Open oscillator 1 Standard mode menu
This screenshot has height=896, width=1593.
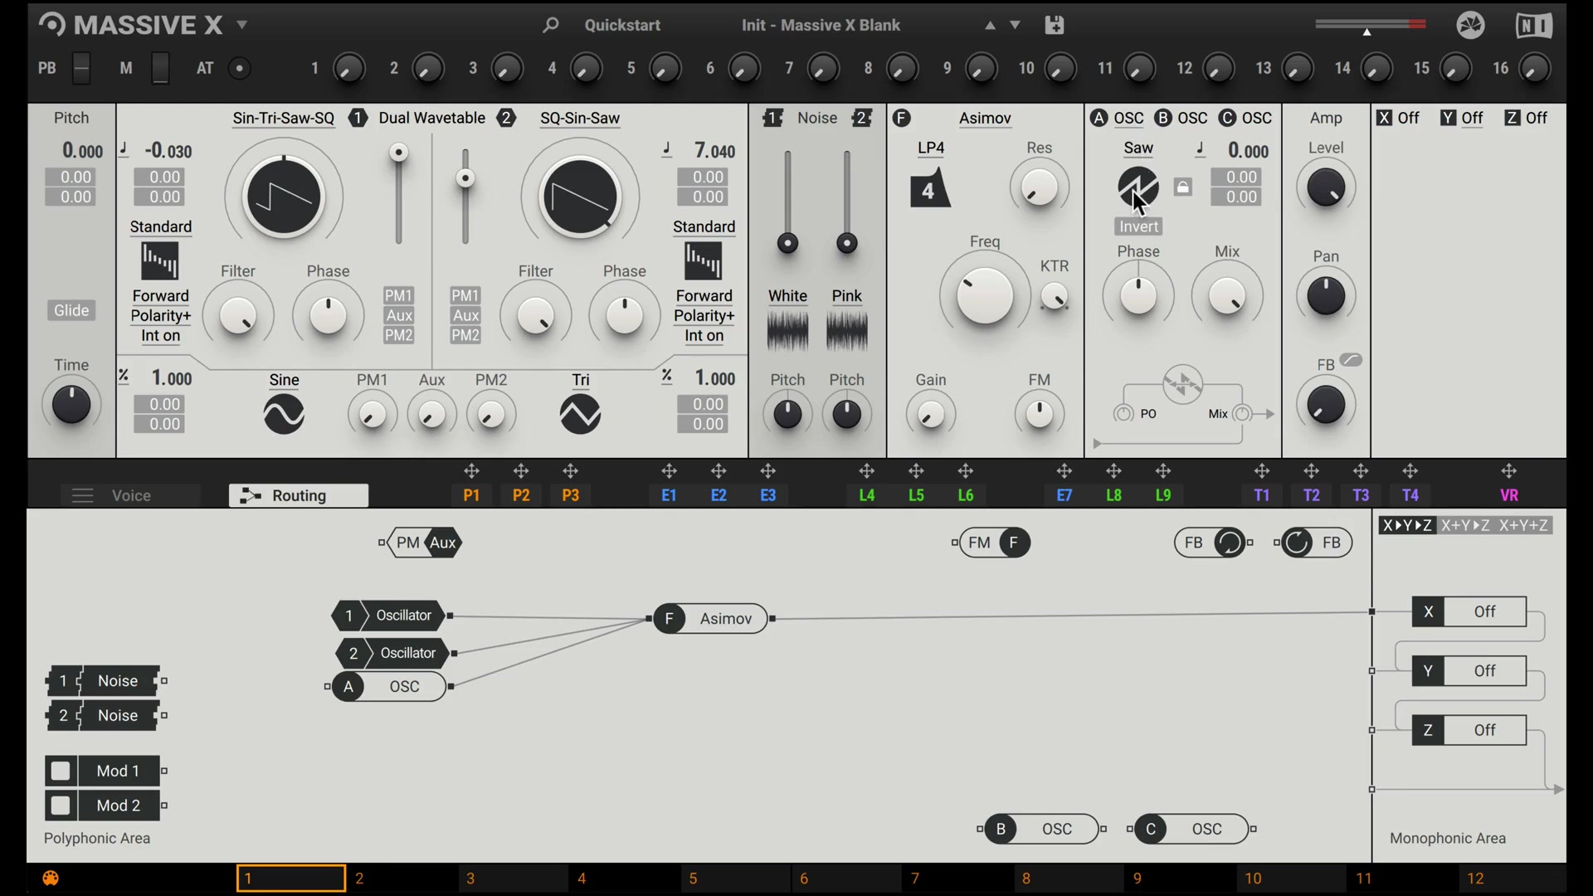160,226
